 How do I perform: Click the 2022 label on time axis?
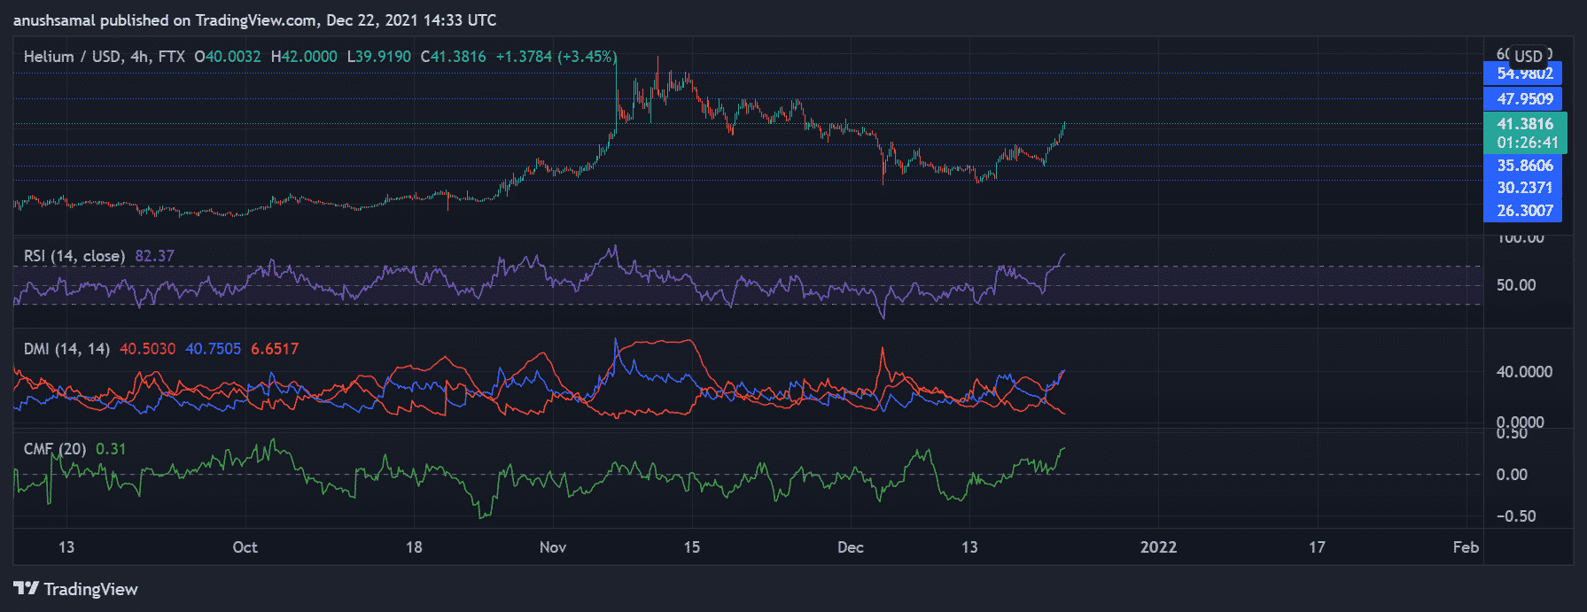1158,547
